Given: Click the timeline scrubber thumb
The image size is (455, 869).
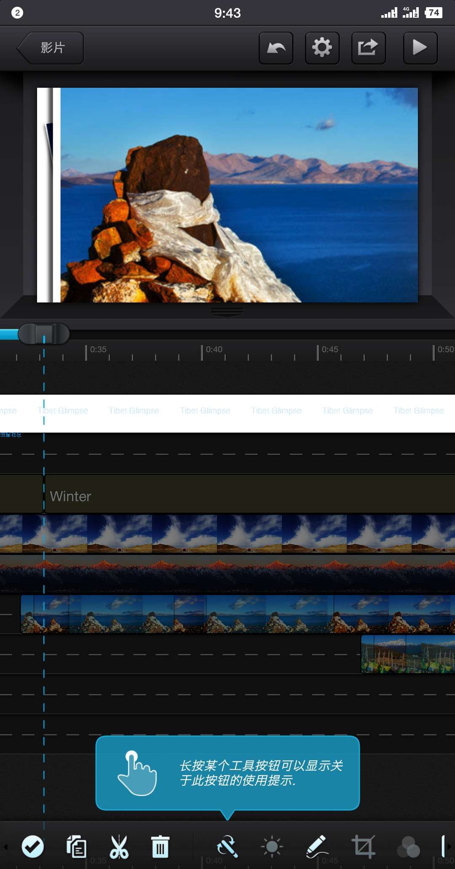Looking at the screenshot, I should point(44,334).
